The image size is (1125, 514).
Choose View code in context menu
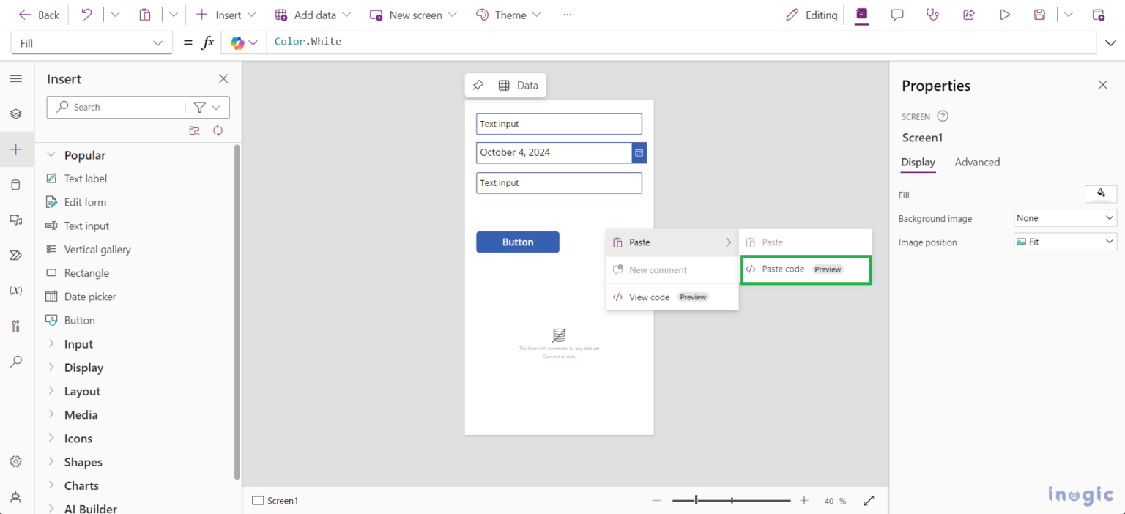coord(649,297)
